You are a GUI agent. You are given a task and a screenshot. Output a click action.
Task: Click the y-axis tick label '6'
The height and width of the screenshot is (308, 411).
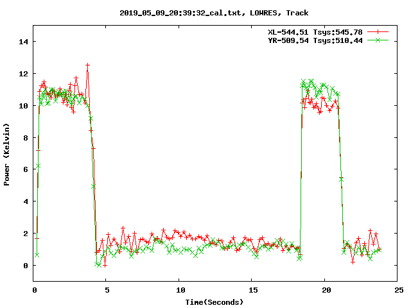pyautogui.click(x=26, y=169)
